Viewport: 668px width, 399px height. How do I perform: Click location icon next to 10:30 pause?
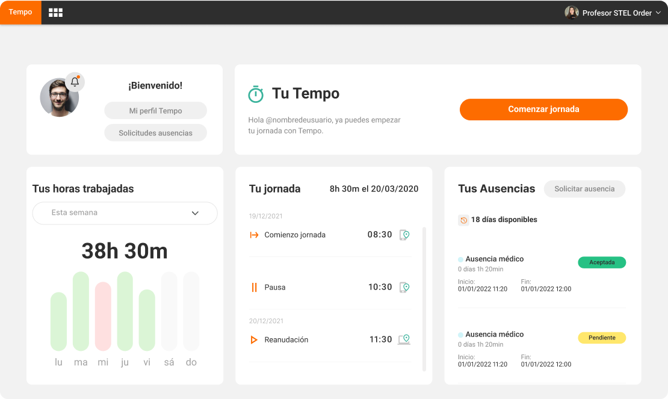pyautogui.click(x=404, y=288)
